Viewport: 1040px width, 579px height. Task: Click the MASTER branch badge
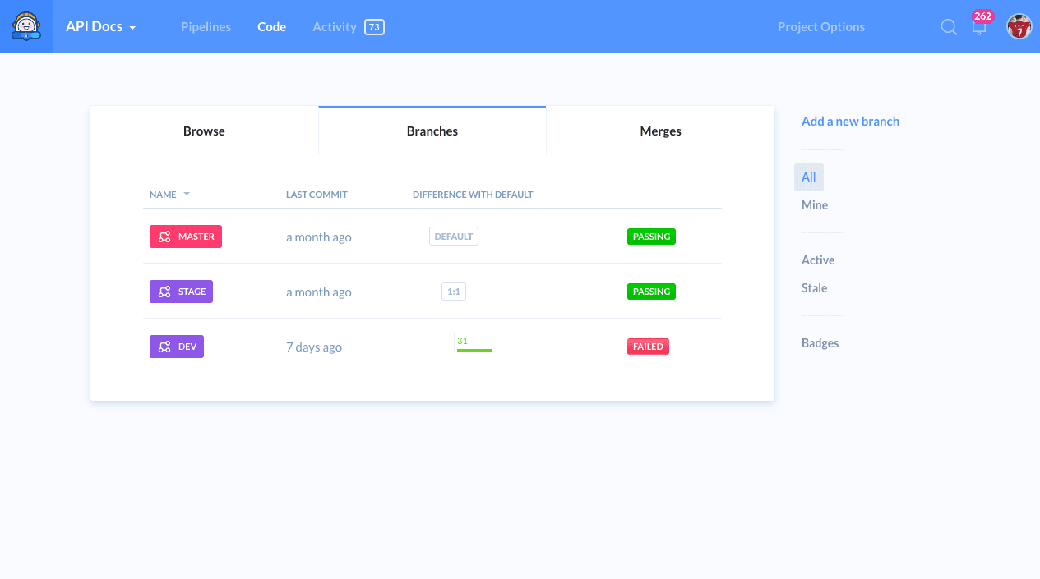(186, 237)
